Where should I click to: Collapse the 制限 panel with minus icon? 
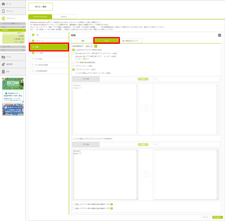click(220, 35)
